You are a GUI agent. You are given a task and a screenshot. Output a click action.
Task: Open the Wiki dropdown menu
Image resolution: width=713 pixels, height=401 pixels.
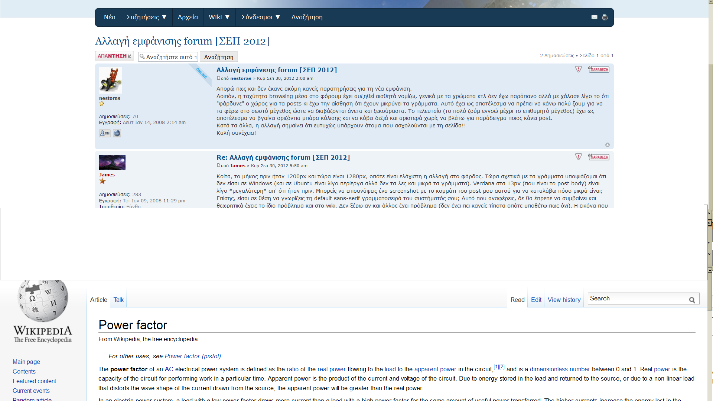click(x=219, y=17)
